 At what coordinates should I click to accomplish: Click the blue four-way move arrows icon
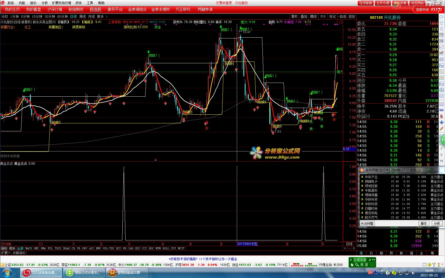[442, 123]
